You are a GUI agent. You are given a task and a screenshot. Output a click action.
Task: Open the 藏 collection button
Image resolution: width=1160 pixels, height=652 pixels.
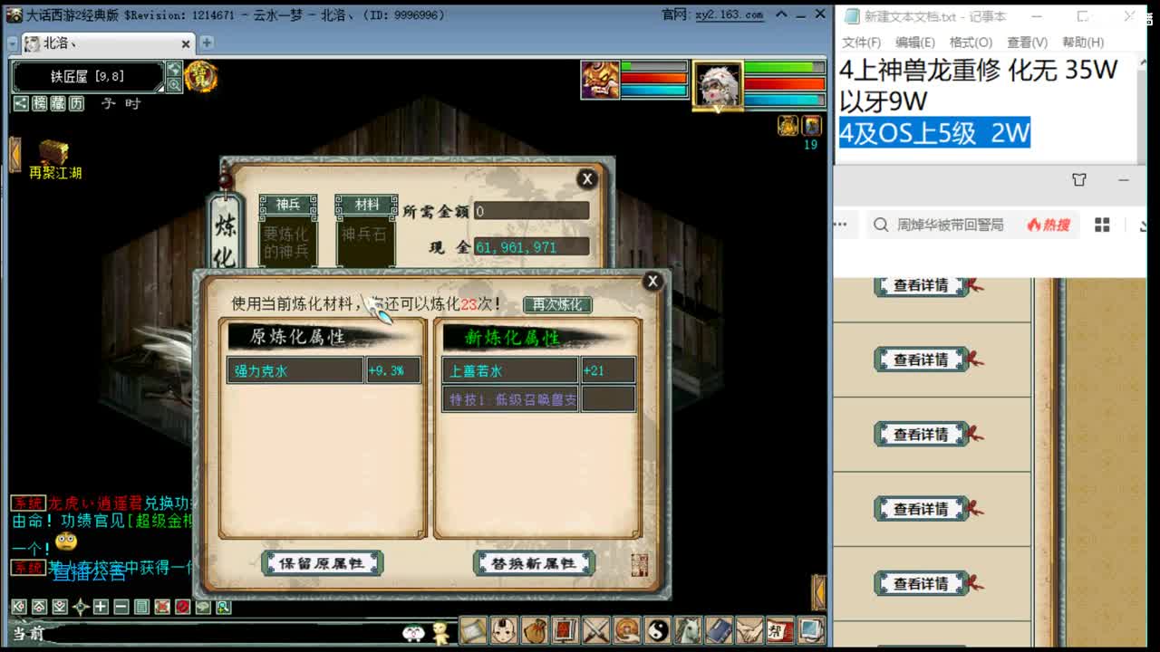[x=58, y=103]
